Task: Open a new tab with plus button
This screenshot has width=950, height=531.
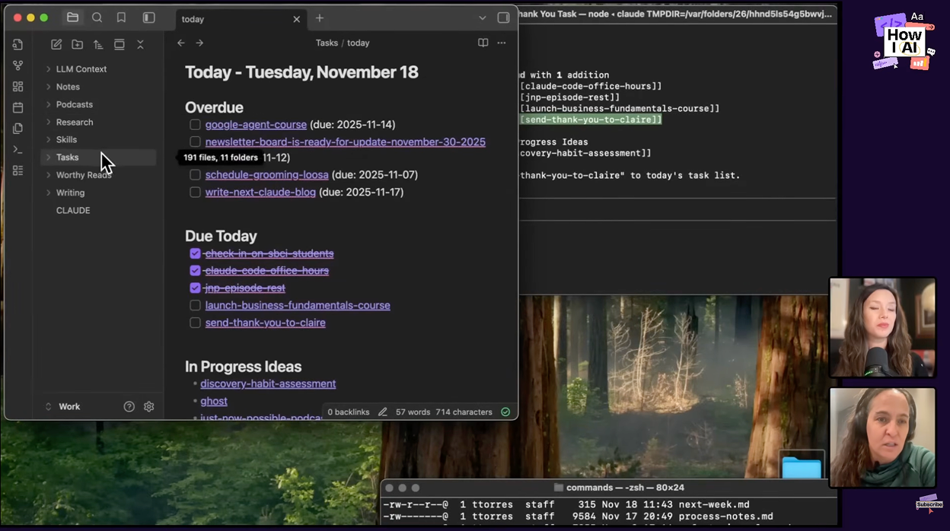Action: point(320,18)
